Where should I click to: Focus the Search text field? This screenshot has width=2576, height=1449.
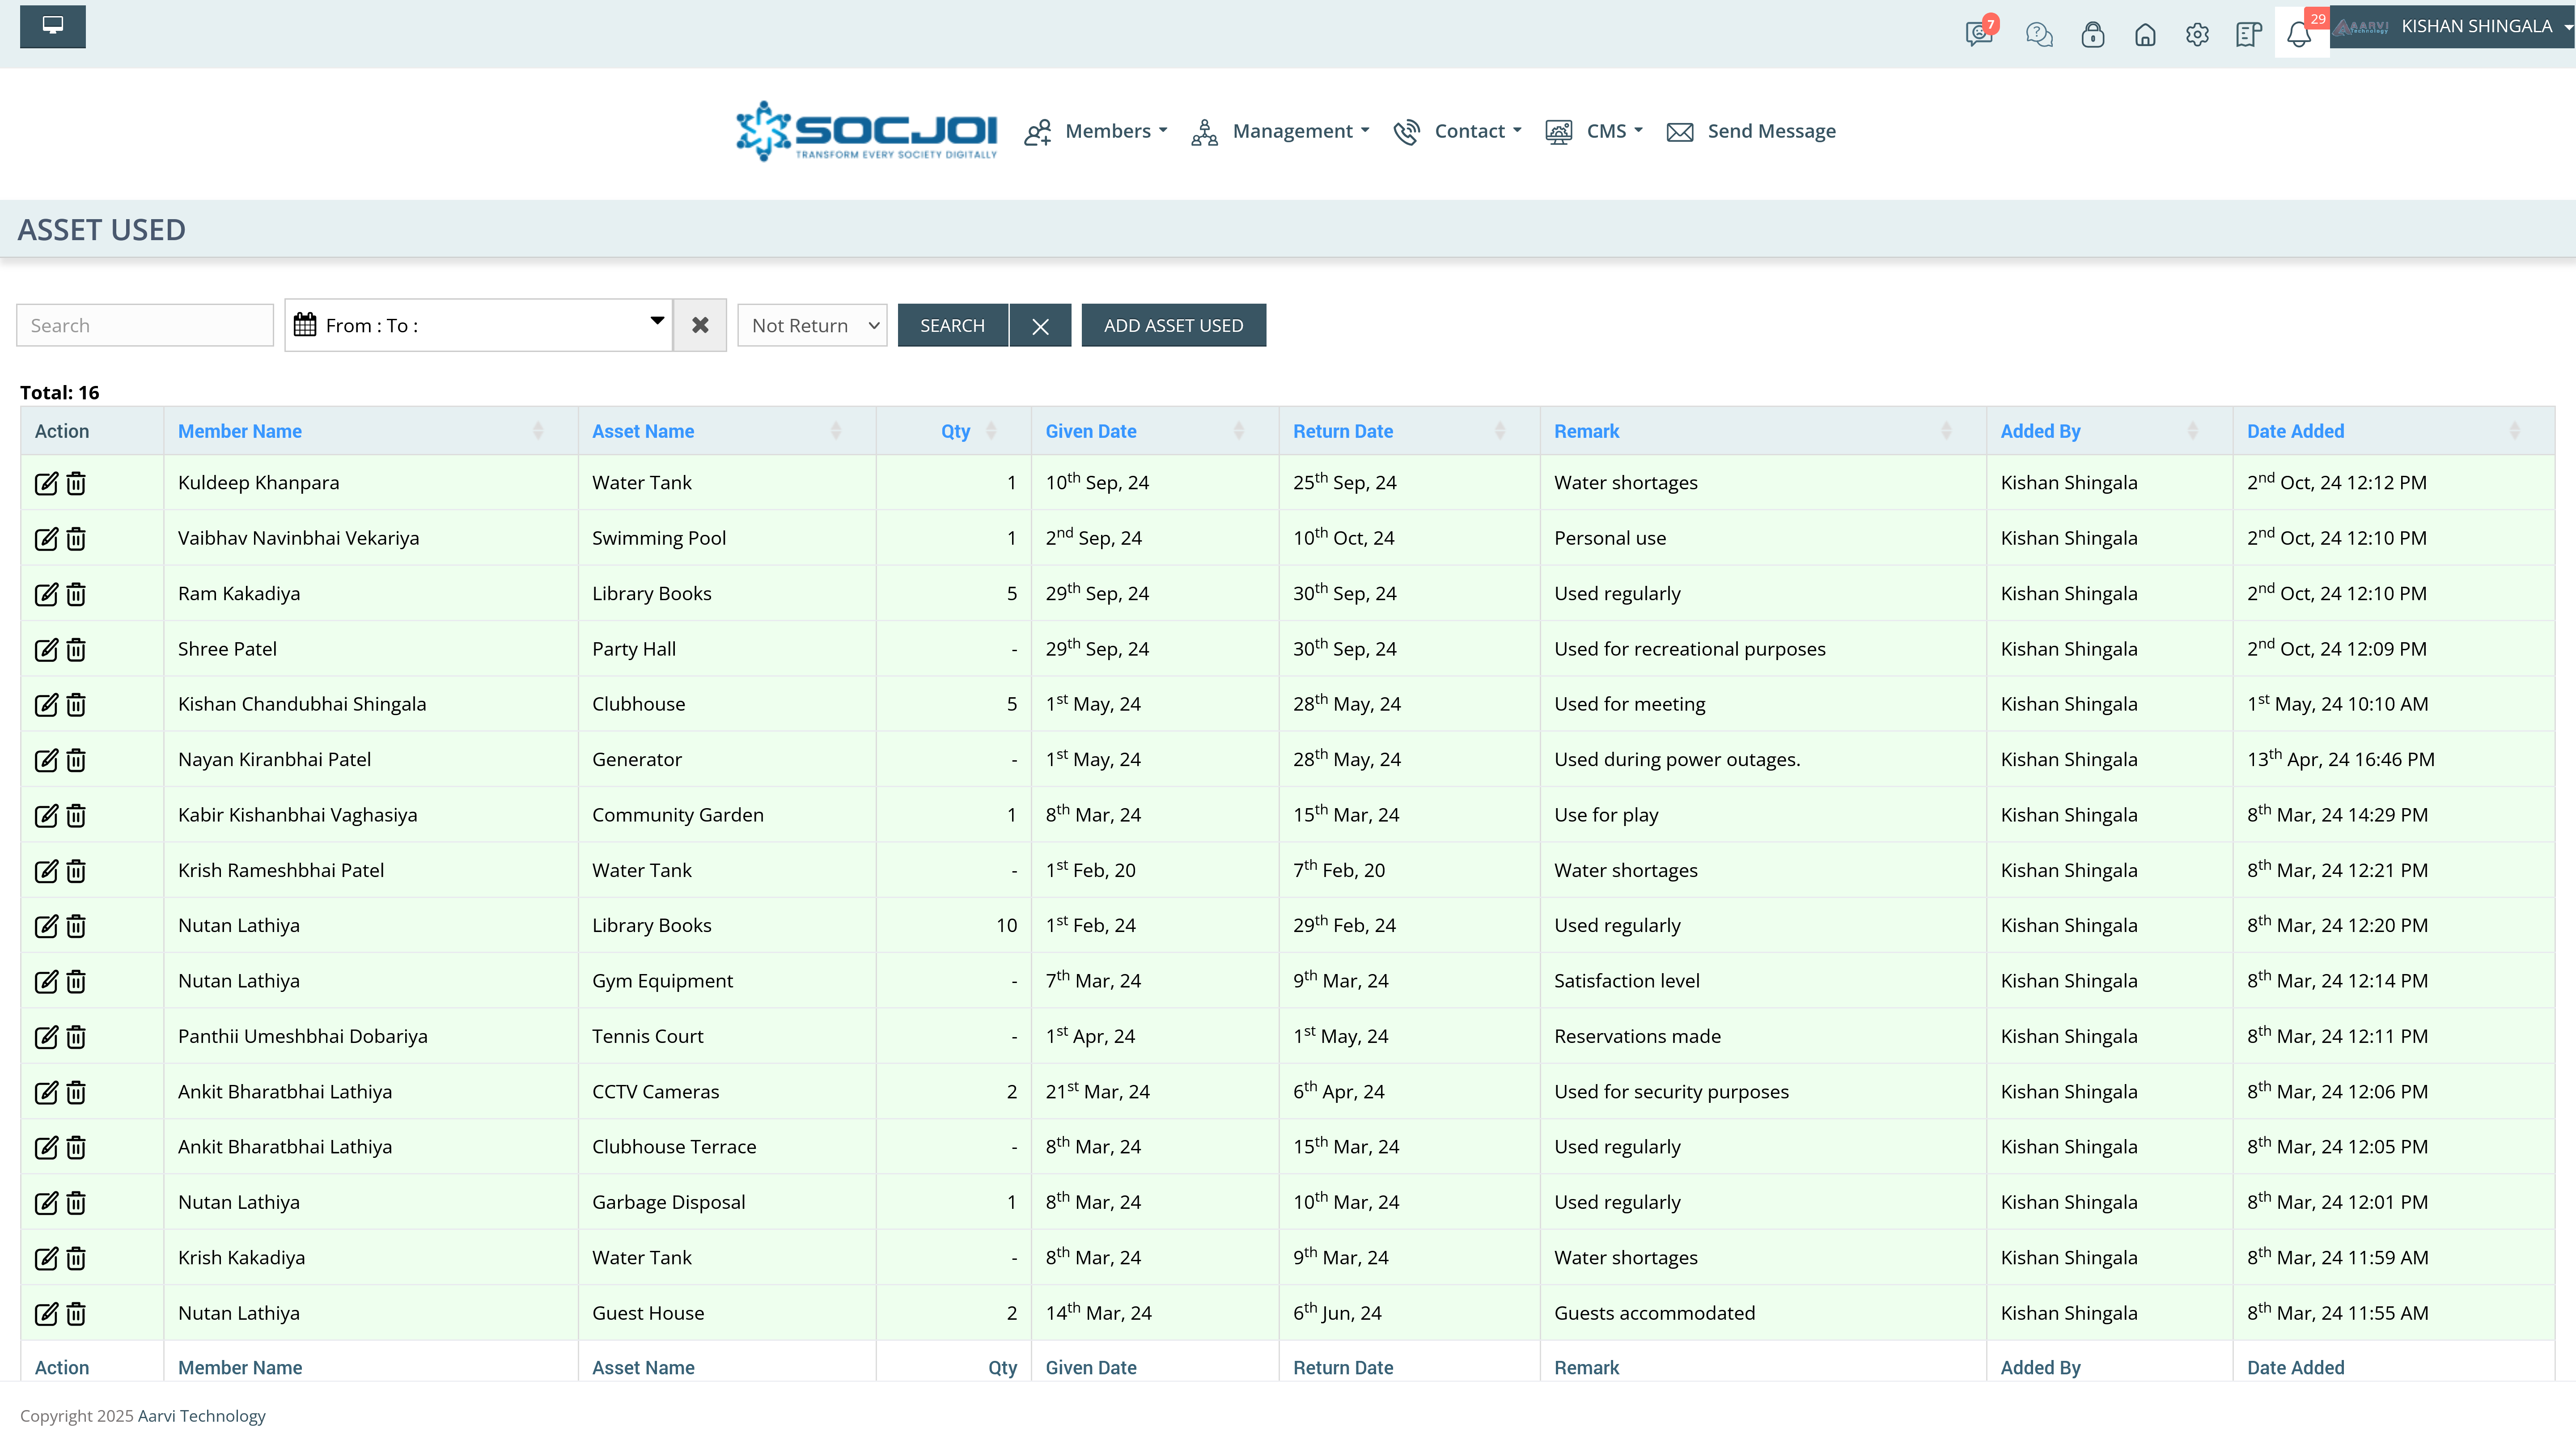[x=145, y=325]
